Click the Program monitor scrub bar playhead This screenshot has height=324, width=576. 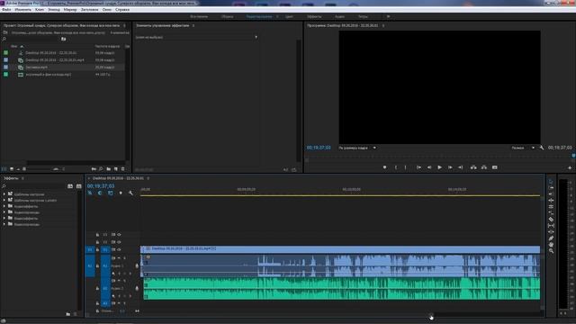(x=573, y=156)
